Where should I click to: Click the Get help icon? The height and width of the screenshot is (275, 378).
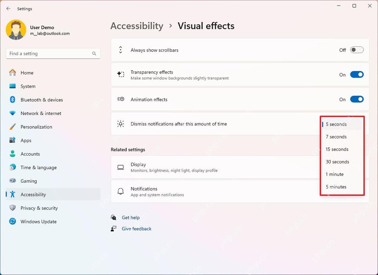[113, 217]
